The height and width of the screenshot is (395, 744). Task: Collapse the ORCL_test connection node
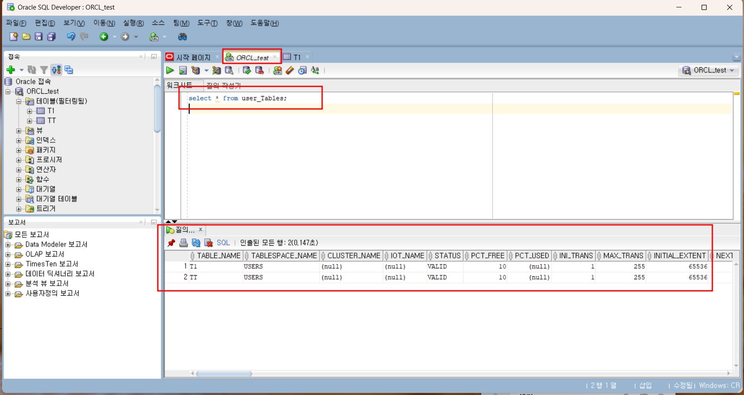tap(8, 92)
